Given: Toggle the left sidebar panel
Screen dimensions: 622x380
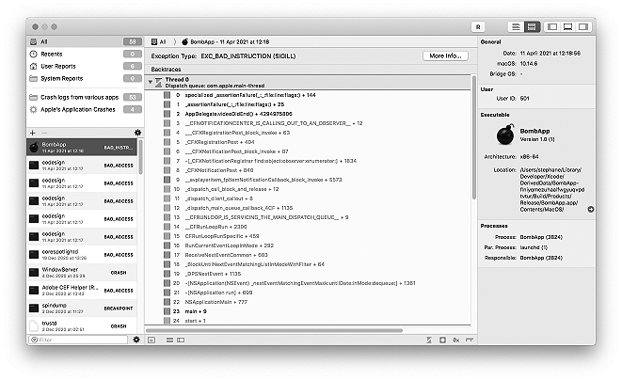Looking at the screenshot, I should 552,27.
